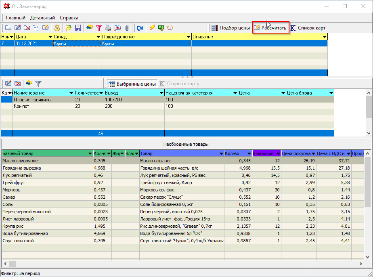
Task: Open the Главный menu
Action: tap(15, 18)
